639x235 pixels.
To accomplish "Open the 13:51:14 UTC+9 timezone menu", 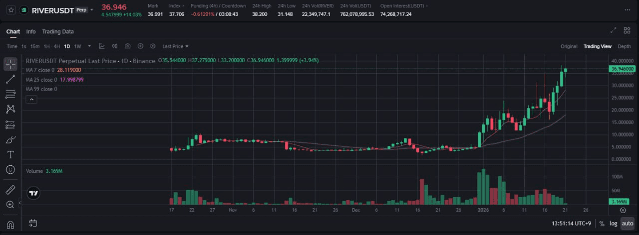I will pos(573,224).
